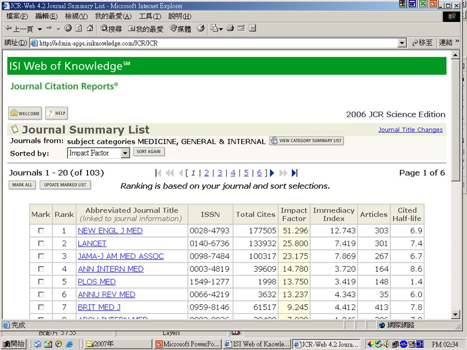The height and width of the screenshot is (350, 467).
Task: Click the Discuss toolbar icon
Action: (x=252, y=28)
